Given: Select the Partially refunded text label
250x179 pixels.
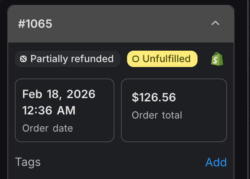Looking at the screenshot, I should point(72,59).
